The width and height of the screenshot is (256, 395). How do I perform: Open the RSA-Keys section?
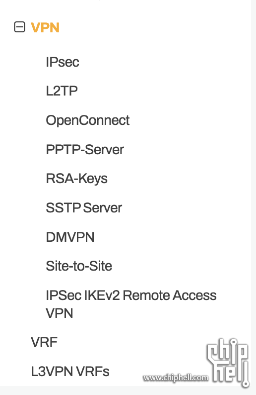[x=76, y=179]
